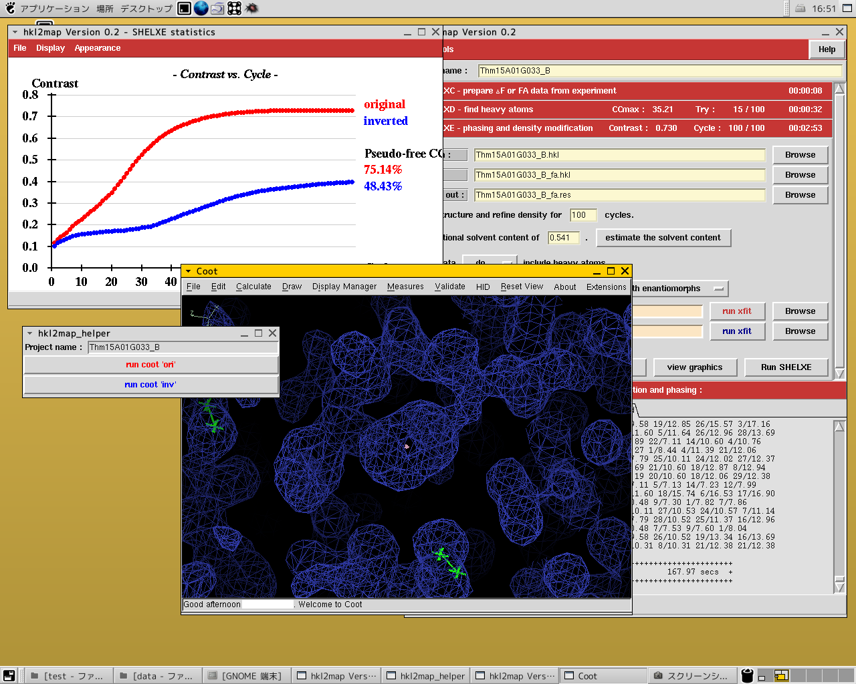The image size is (856, 684).
Task: Open the web browser globe icon in top panel
Action: (x=201, y=8)
